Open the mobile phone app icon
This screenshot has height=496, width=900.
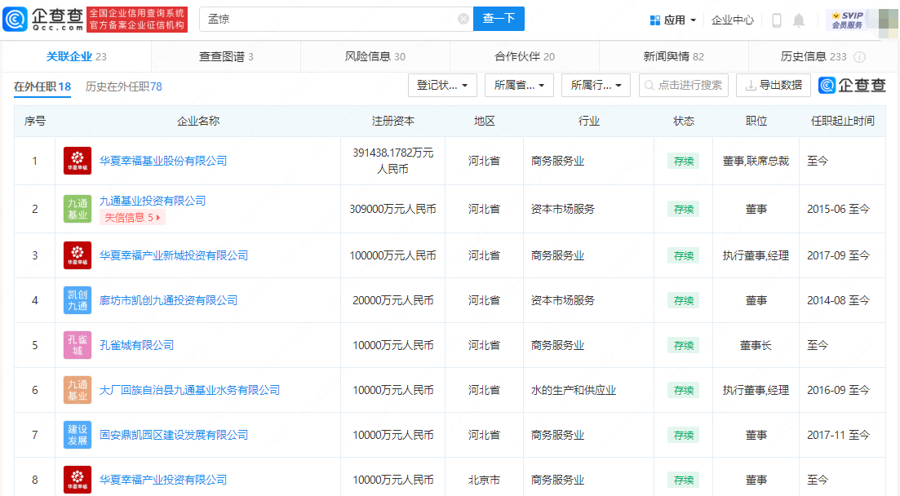776,20
